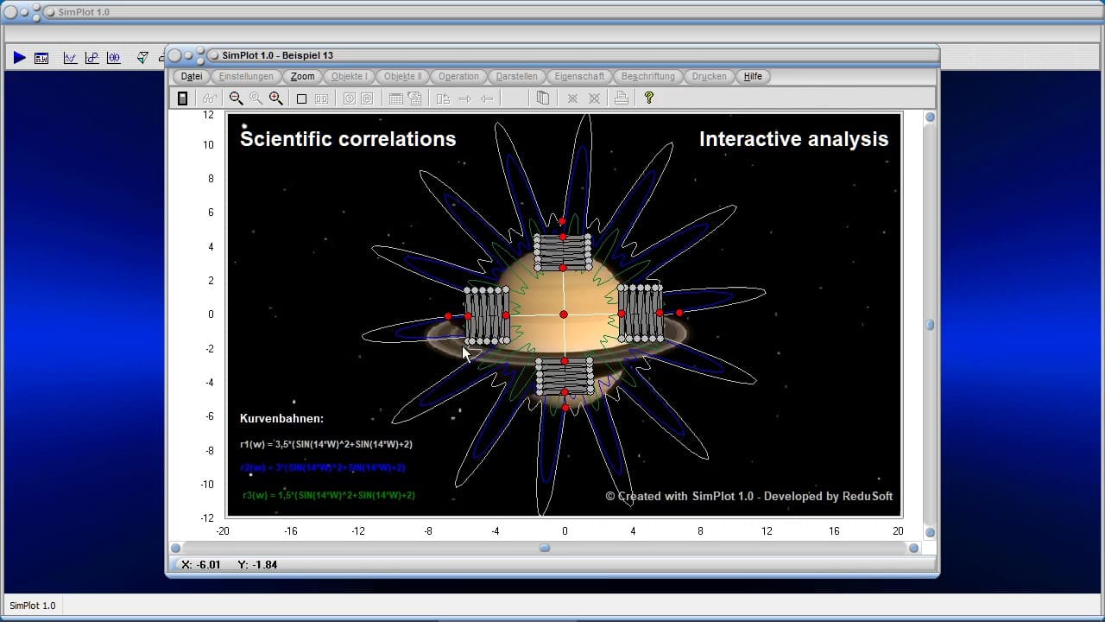
Task: Click the r1(w) formula text
Action: pyautogui.click(x=326, y=444)
